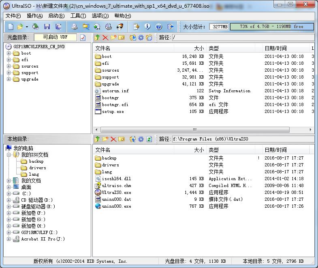Sort local files by 类型 column header
The width and height of the screenshot is (318, 268).
point(230,150)
